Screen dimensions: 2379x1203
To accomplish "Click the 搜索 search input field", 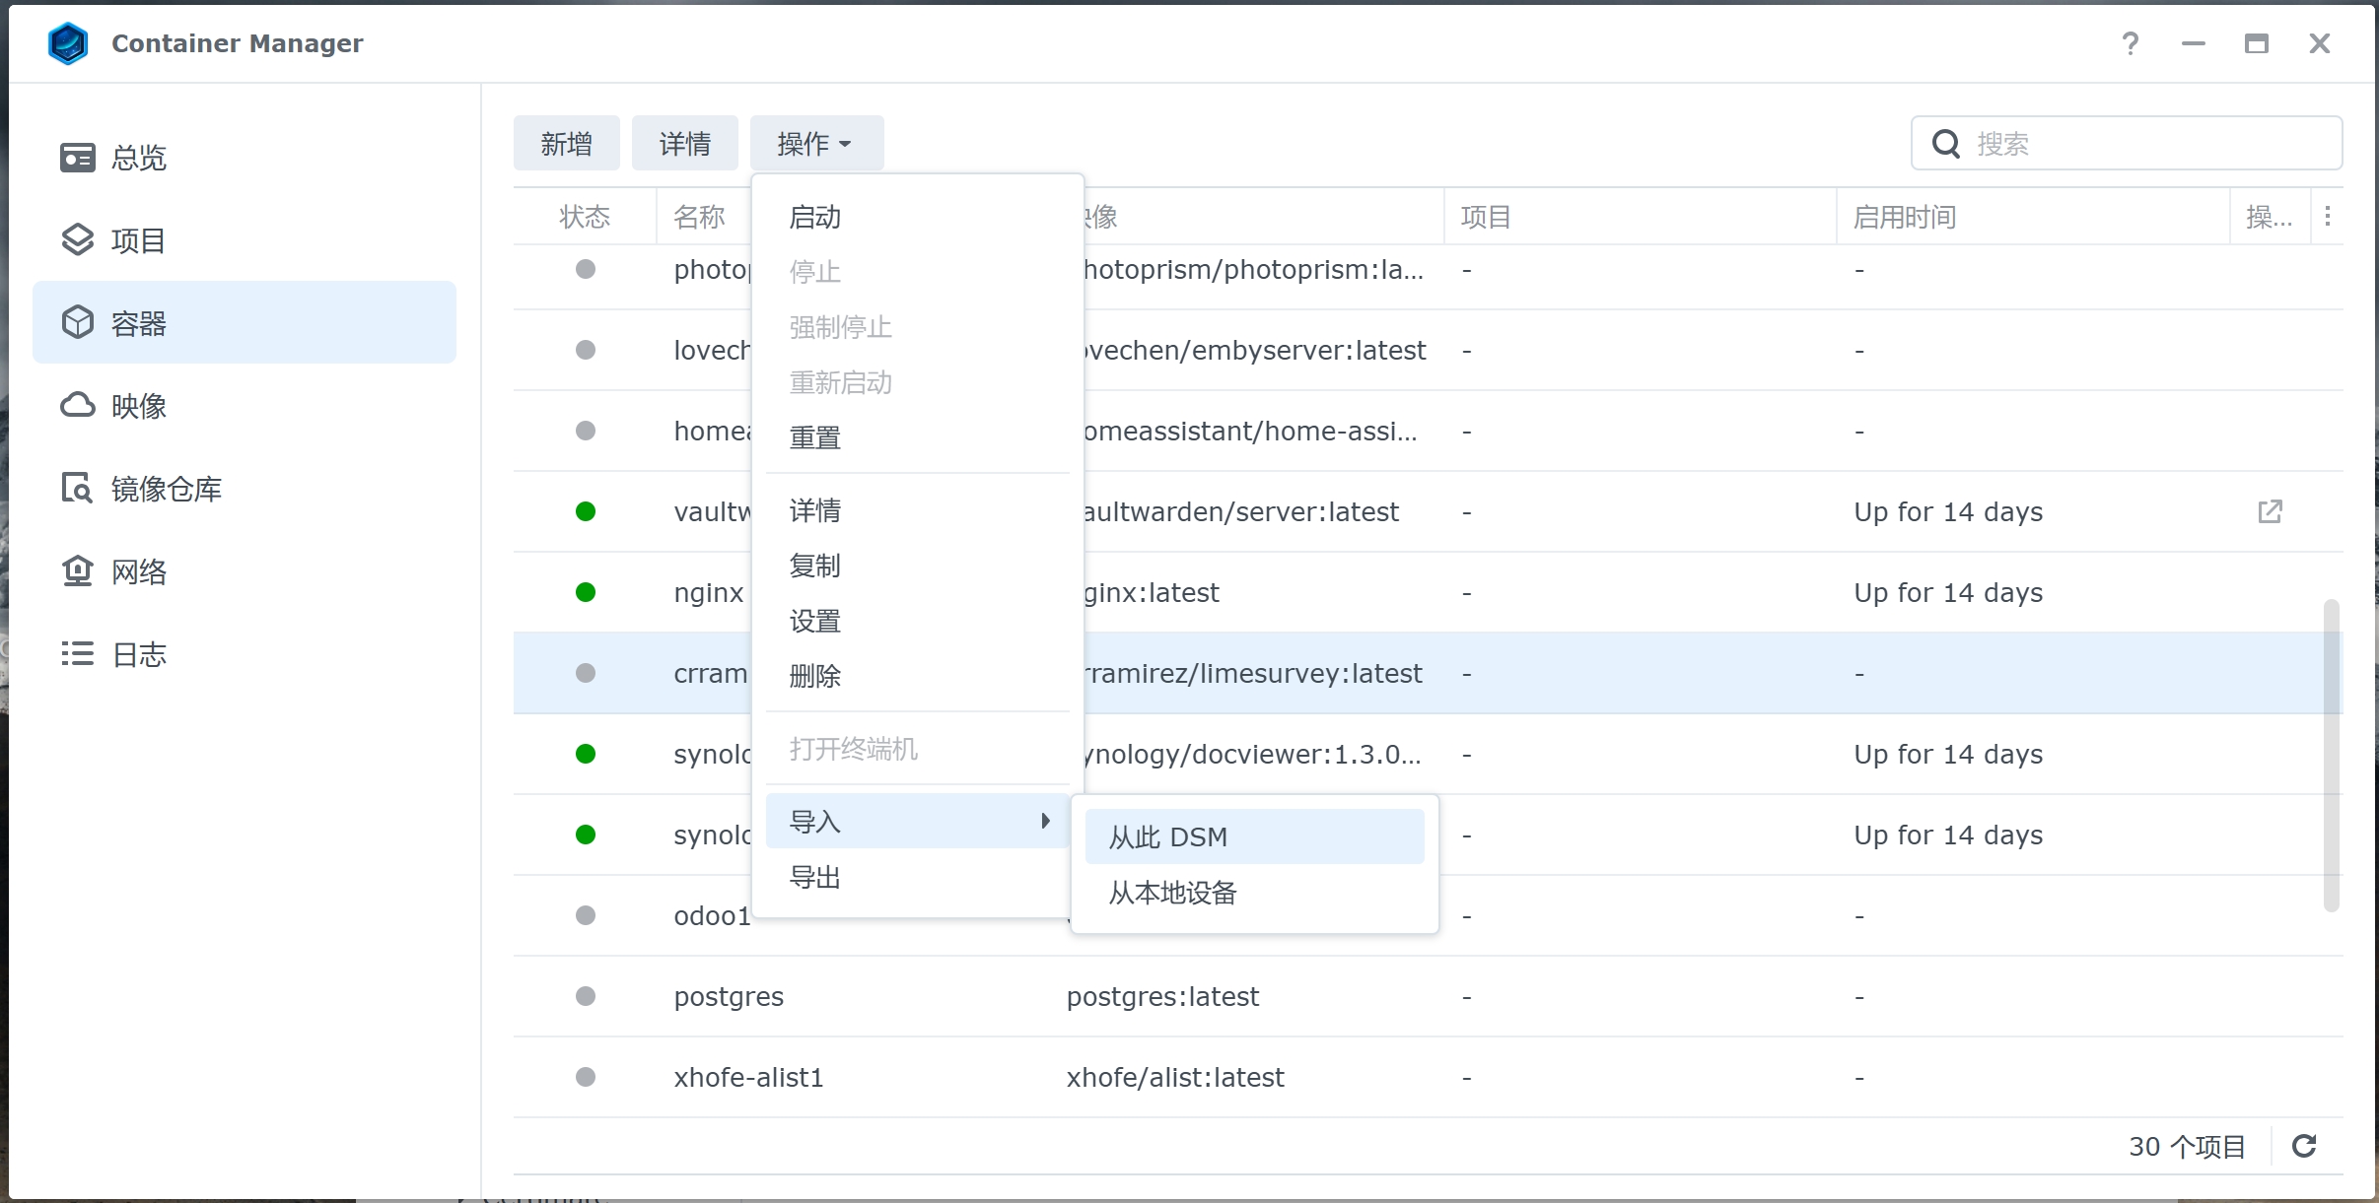I will 2149,144.
